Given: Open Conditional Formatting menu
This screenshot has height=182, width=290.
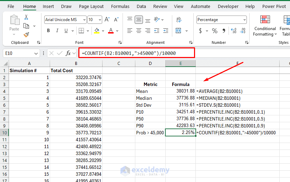Looking at the screenshot, I should [265, 26].
